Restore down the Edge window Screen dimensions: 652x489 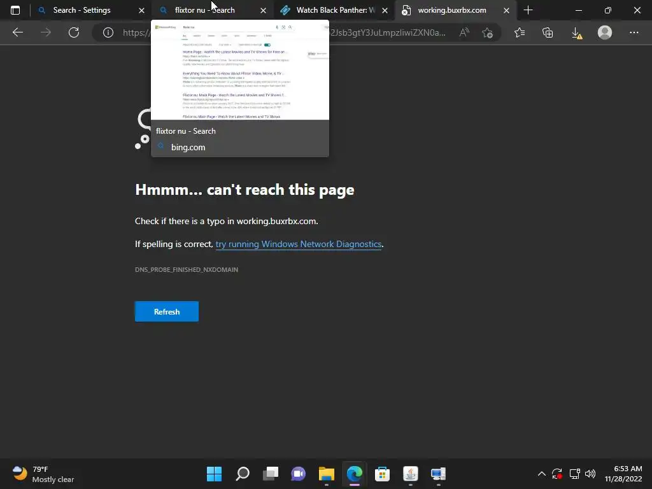tap(607, 10)
